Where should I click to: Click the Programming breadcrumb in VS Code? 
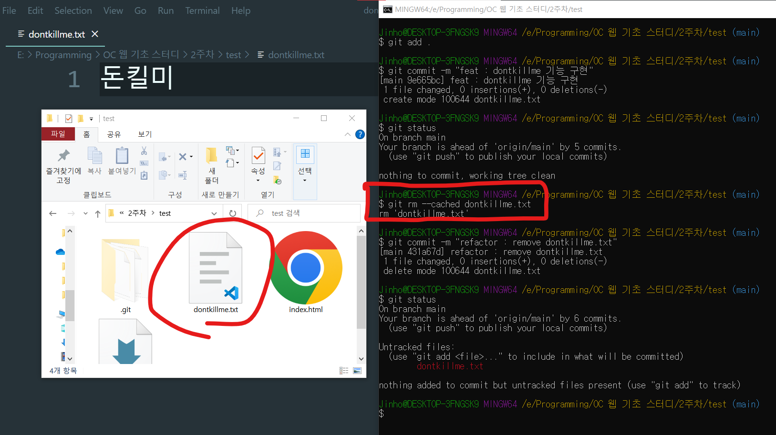[x=63, y=55]
